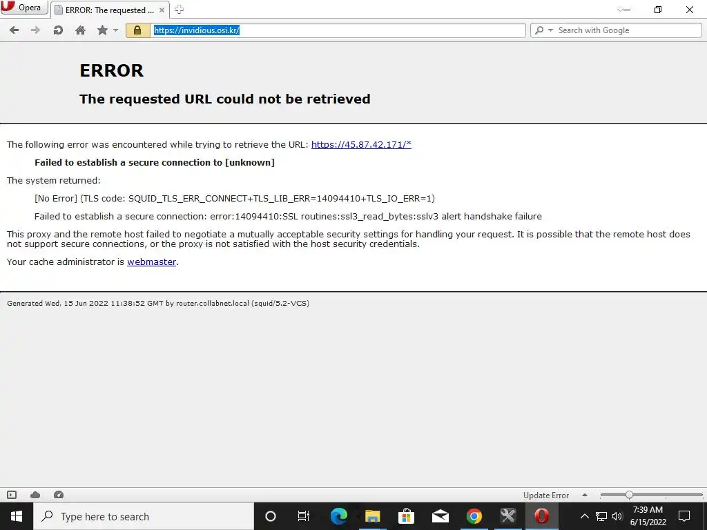Go back to previous page
This screenshot has width=707, height=530.
click(14, 30)
